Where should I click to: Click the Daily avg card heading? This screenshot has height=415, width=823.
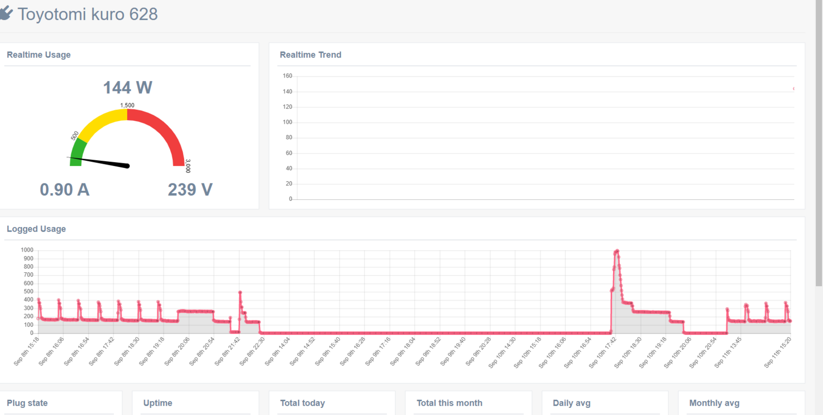(x=571, y=403)
